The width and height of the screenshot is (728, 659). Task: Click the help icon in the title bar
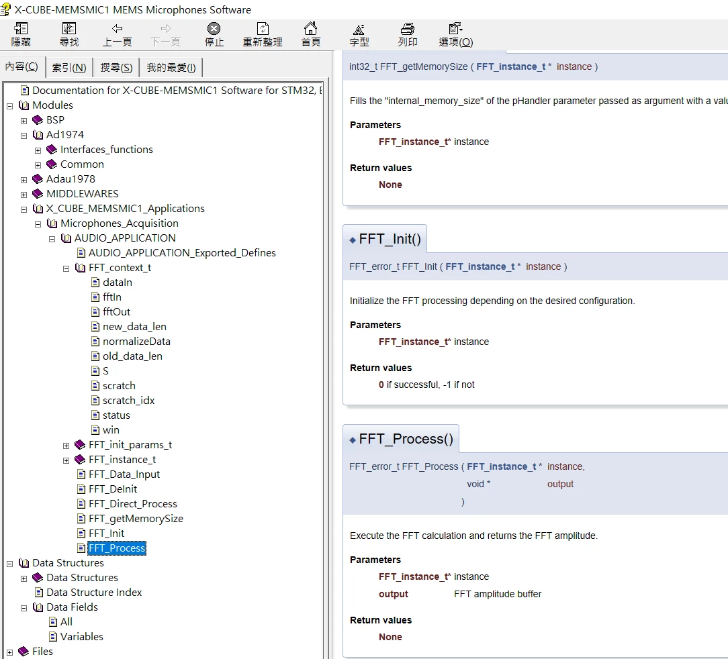pyautogui.click(x=5, y=9)
